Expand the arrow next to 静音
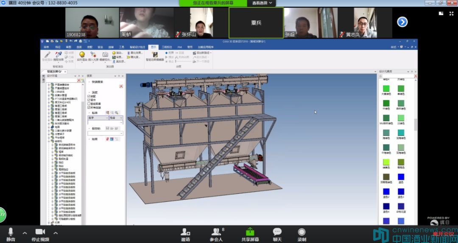The image size is (458, 243). [25, 233]
